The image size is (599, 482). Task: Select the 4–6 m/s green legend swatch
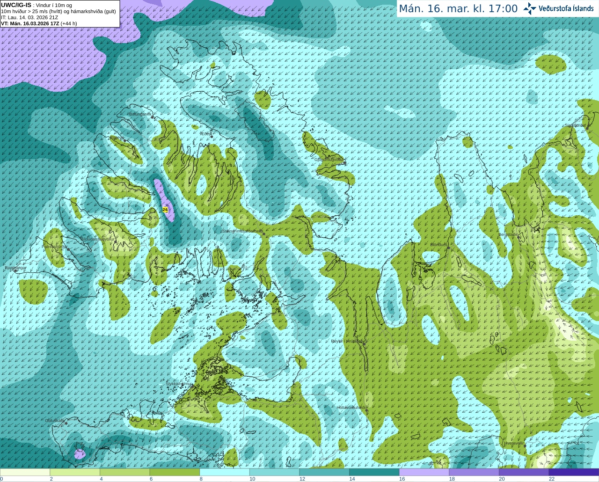124,472
